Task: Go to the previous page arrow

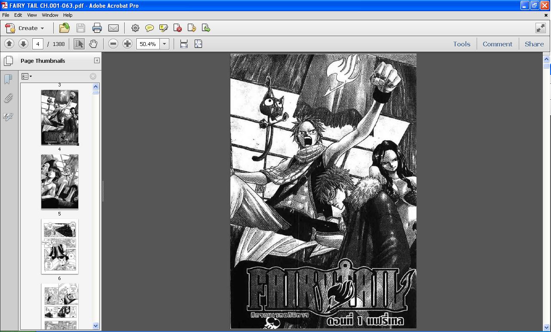Action: (9, 43)
